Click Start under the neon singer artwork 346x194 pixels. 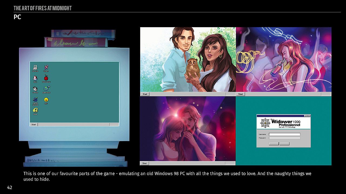[241, 94]
